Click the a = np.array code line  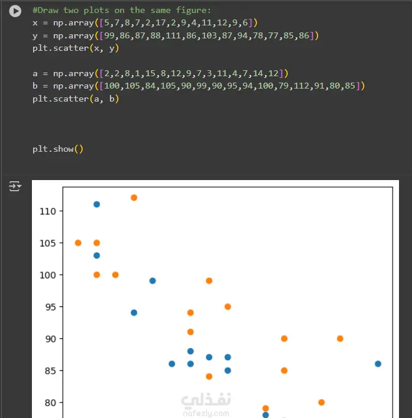point(160,73)
